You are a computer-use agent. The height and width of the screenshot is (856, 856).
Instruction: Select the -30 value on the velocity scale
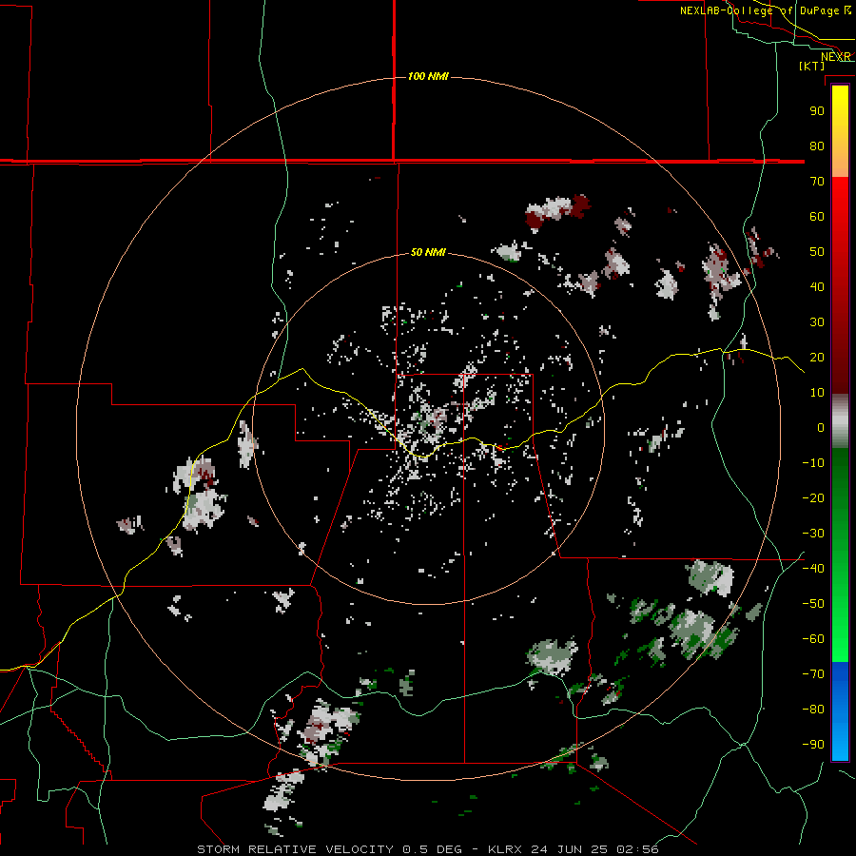coord(813,534)
